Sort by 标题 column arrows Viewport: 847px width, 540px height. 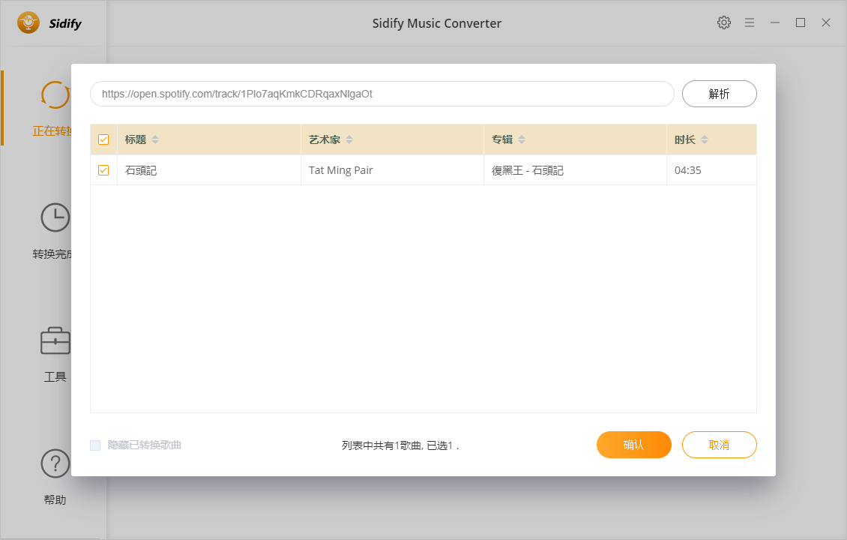click(x=155, y=139)
